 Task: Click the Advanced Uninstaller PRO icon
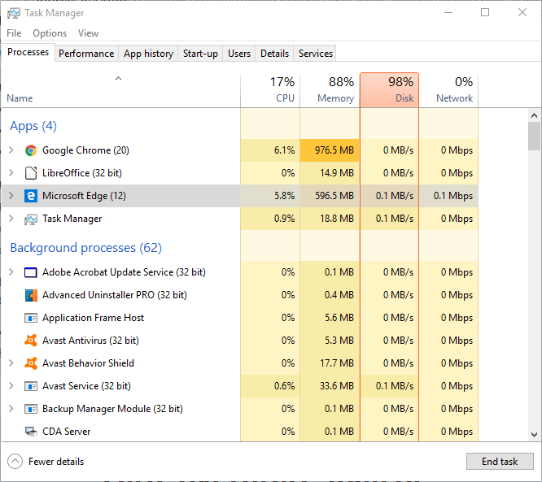coord(31,295)
